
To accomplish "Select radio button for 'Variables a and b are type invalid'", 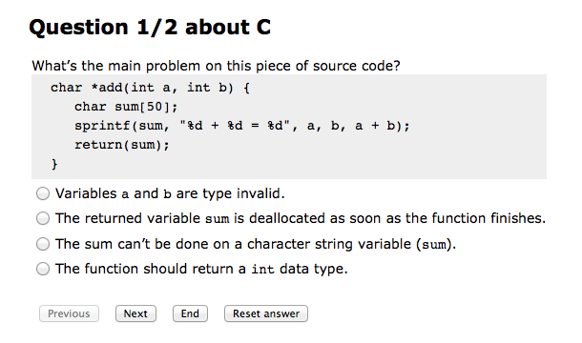I will [43, 193].
